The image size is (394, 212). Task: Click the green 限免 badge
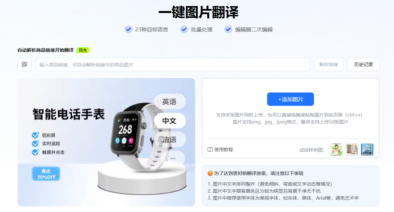pyautogui.click(x=83, y=50)
